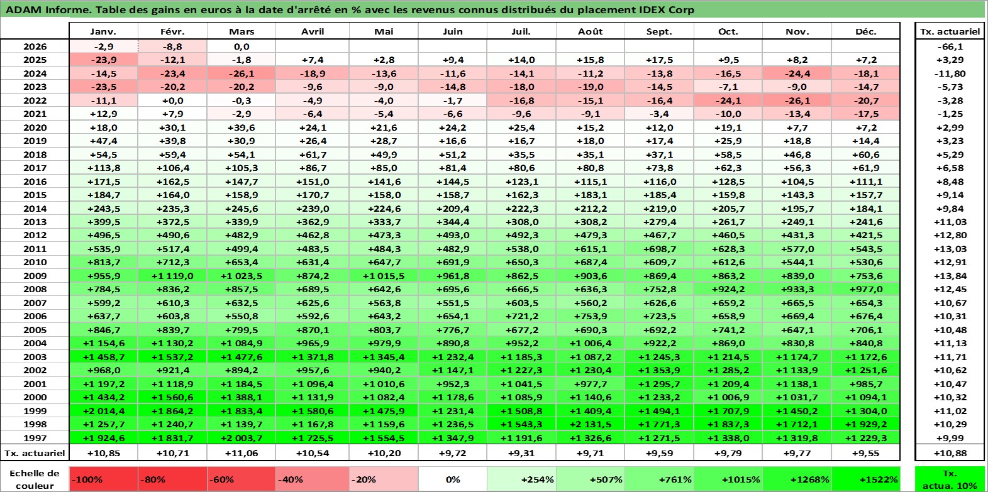Click the 'Mai' column header
Viewport: 988px width, 492px height.
pyautogui.click(x=384, y=31)
